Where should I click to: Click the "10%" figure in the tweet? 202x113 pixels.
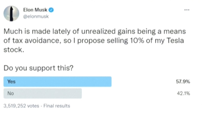137,40
